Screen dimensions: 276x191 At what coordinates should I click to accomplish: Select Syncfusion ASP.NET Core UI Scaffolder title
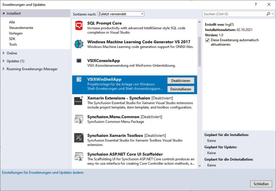pyautogui.click(x=125, y=154)
